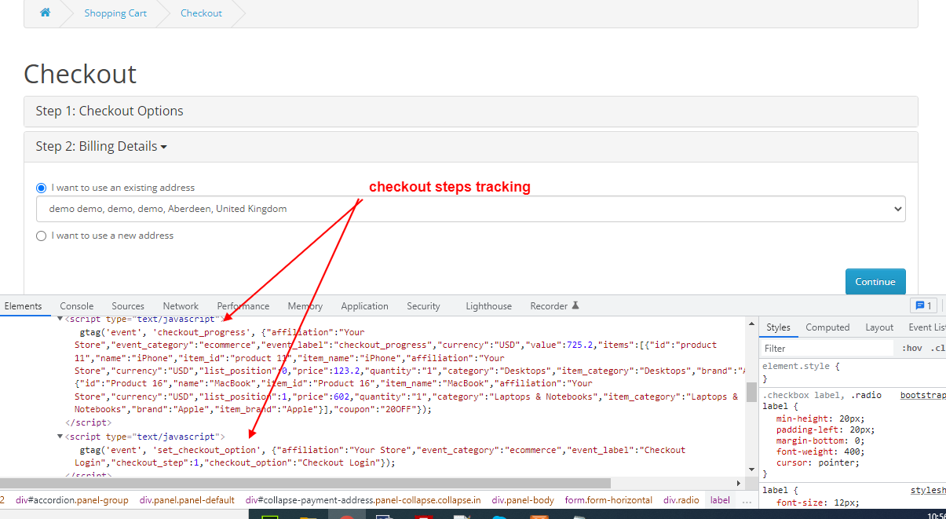Open the existing address dropdown
Screen dimensions: 946x519
click(x=471, y=209)
